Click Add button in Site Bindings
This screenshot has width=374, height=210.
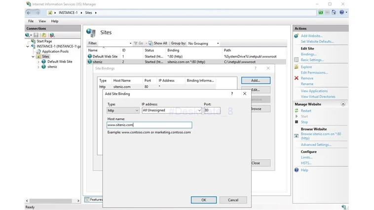point(256,80)
